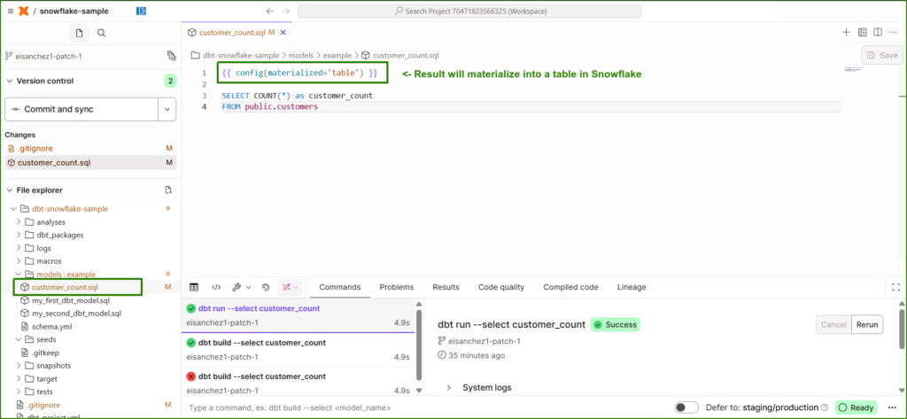Open the search magnifier in sidebar
This screenshot has height=419, width=907.
[x=101, y=34]
